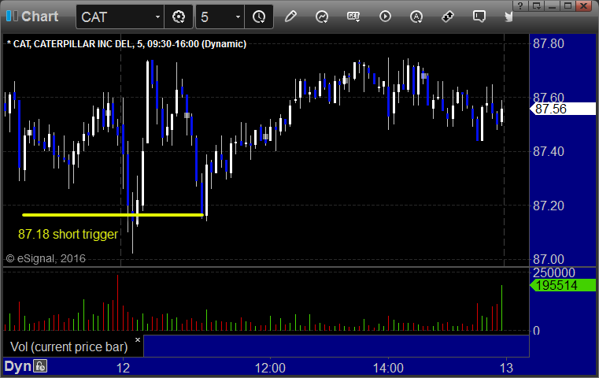Click the 87.40 price axis label
Screen dimensions: 599x378
point(548,152)
